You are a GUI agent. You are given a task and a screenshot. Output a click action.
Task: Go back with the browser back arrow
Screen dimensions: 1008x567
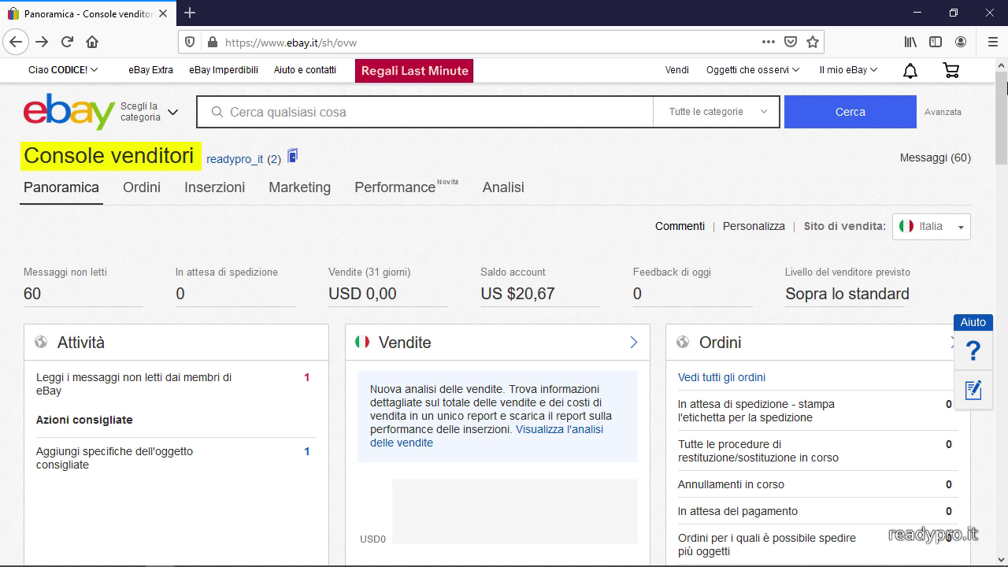point(16,42)
